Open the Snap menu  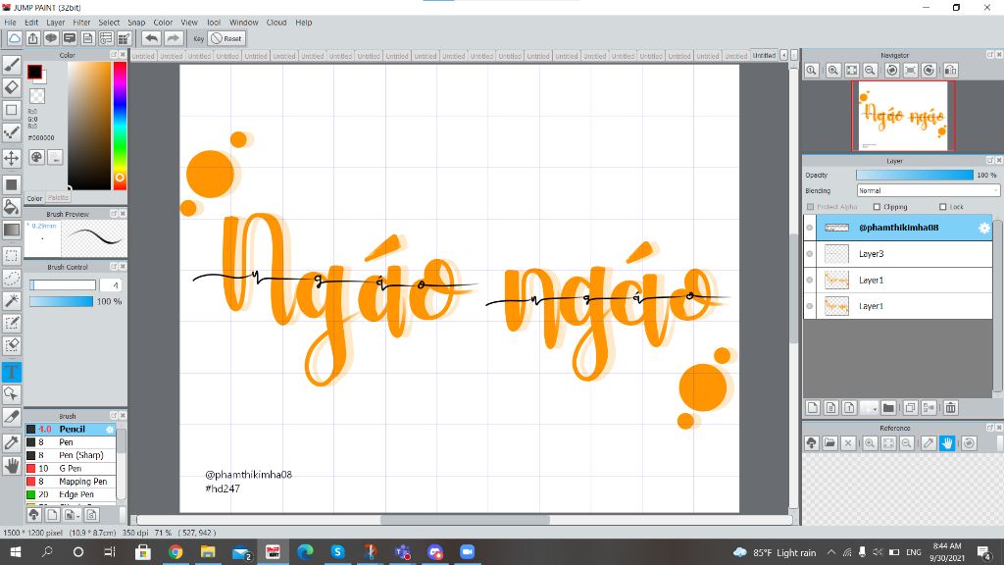pos(136,23)
